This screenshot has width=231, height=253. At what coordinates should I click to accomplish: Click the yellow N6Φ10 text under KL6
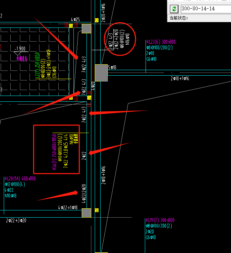(x=71, y=139)
